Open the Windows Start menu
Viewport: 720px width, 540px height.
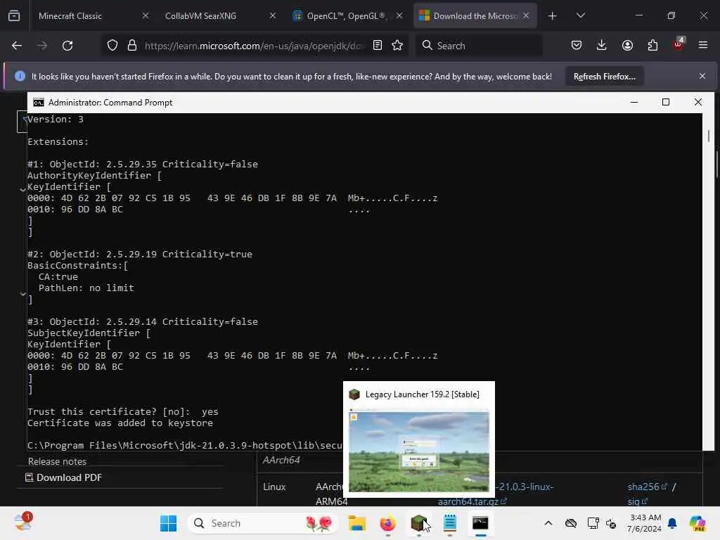coord(169,523)
